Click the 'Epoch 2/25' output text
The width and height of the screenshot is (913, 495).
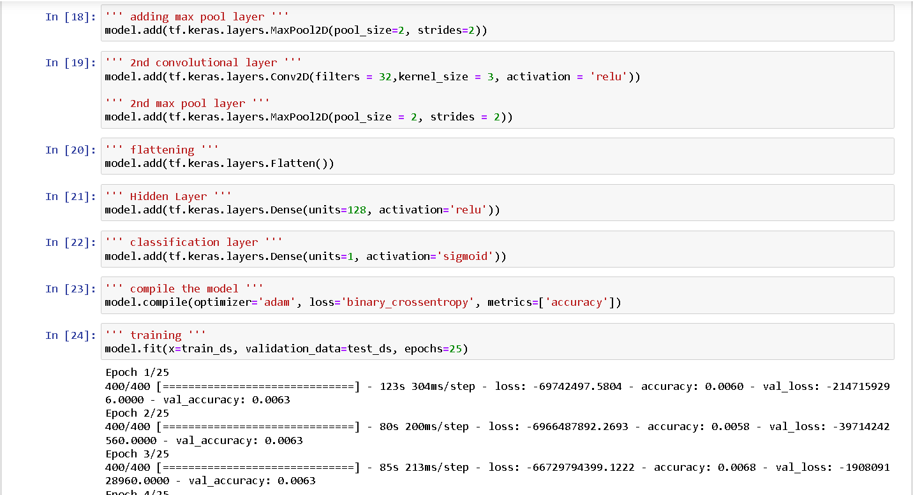[x=137, y=413]
